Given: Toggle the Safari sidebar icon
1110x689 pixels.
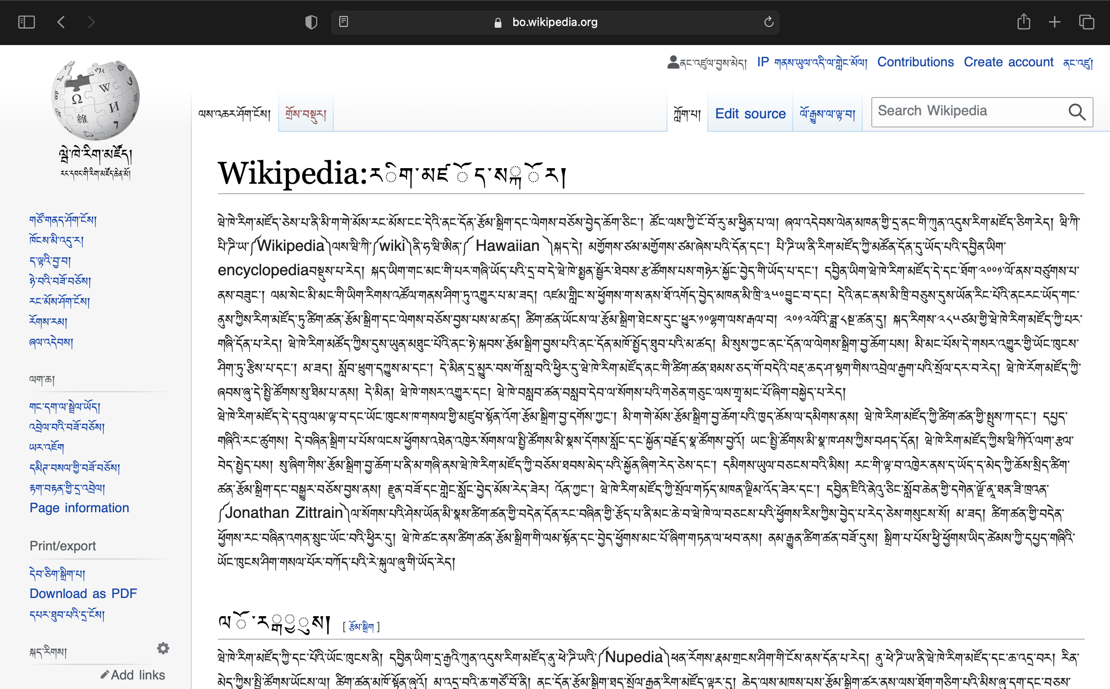Looking at the screenshot, I should (26, 22).
